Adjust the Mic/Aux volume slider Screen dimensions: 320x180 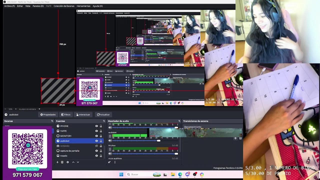[176, 154]
